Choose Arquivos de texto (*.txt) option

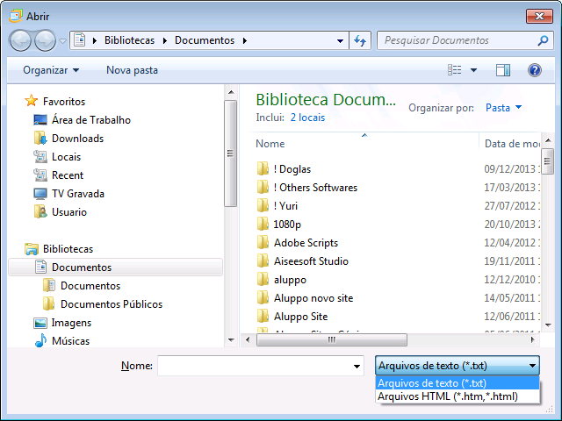pyautogui.click(x=458, y=383)
